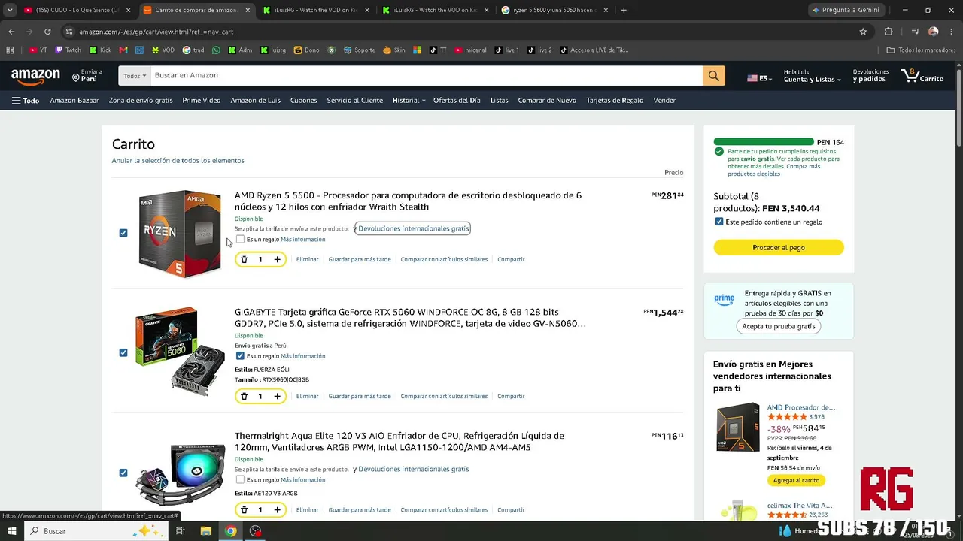
Task: Switch to the 'ryzen 5 5600 y una 5060' tab
Action: point(555,10)
